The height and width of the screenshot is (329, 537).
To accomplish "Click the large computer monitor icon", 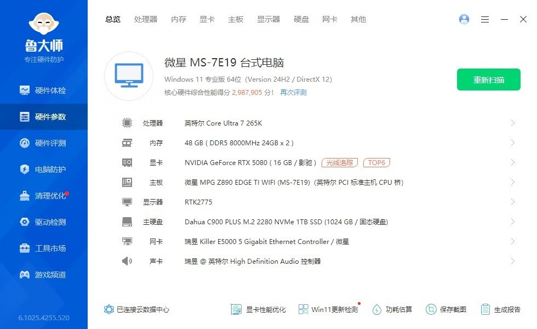I will pyautogui.click(x=129, y=76).
